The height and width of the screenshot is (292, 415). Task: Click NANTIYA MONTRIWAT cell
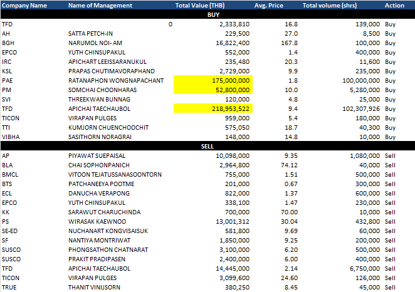99,240
